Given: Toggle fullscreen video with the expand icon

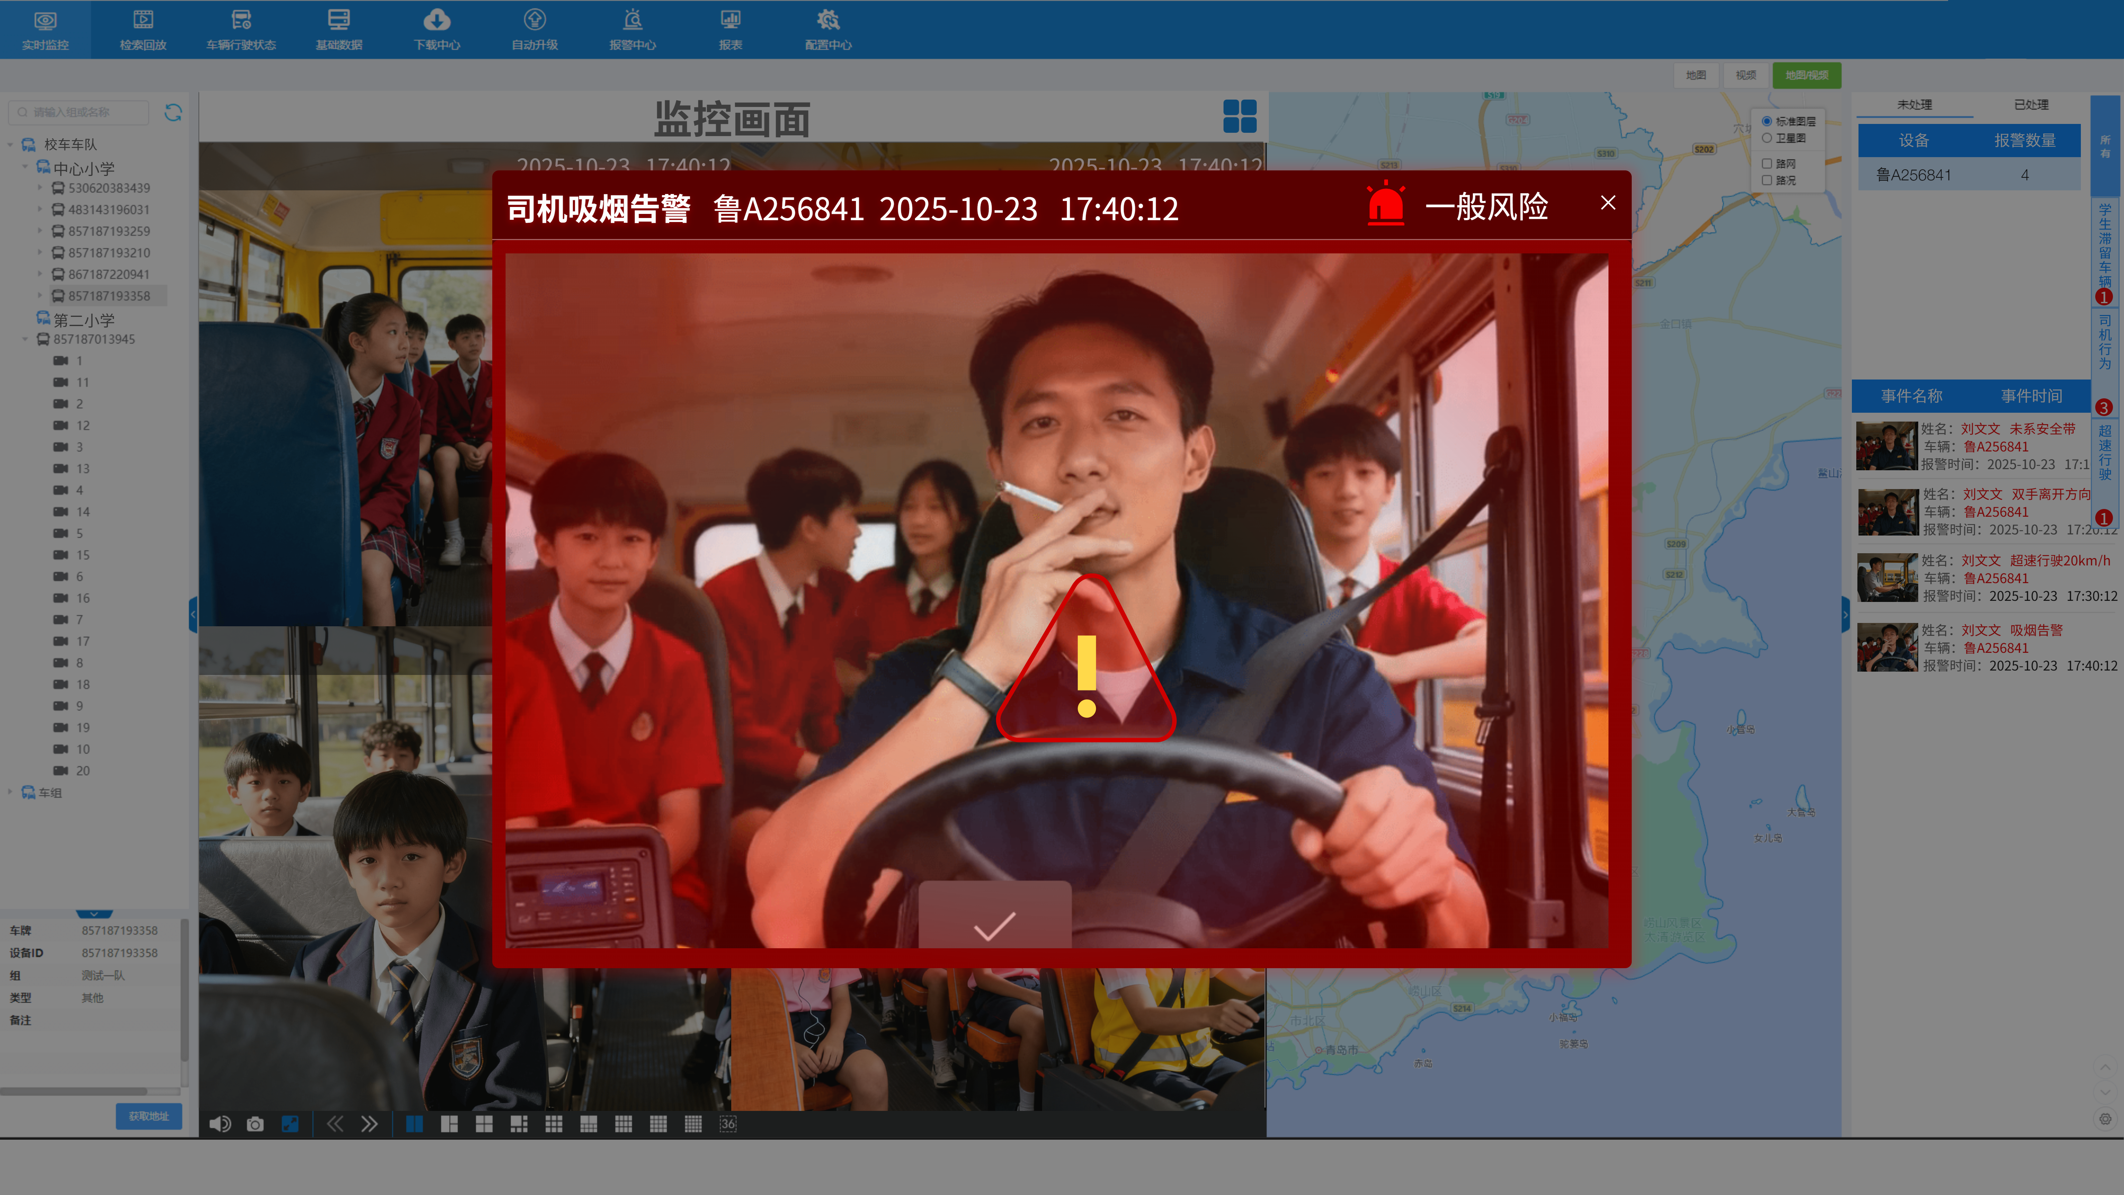Looking at the screenshot, I should 290,1124.
